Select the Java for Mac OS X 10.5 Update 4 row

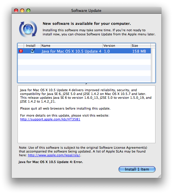pyautogui.click(x=84, y=51)
